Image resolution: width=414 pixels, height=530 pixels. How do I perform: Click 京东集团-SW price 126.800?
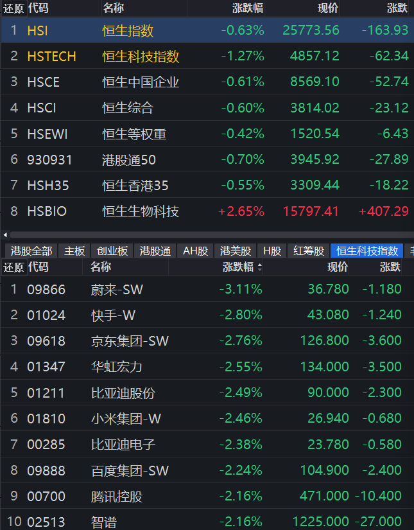(325, 340)
